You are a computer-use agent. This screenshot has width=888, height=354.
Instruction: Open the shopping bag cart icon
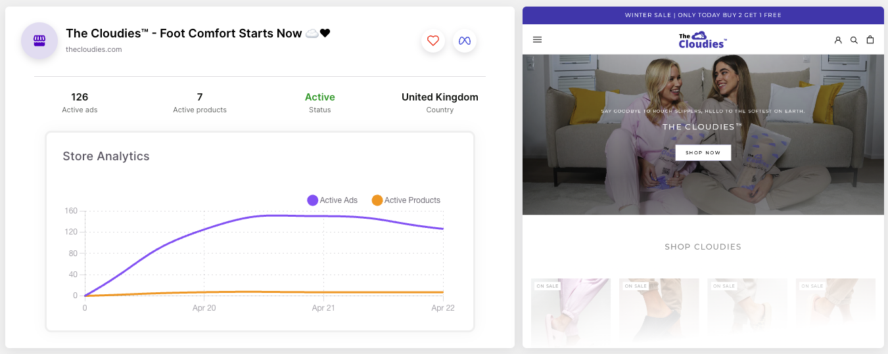tap(870, 40)
